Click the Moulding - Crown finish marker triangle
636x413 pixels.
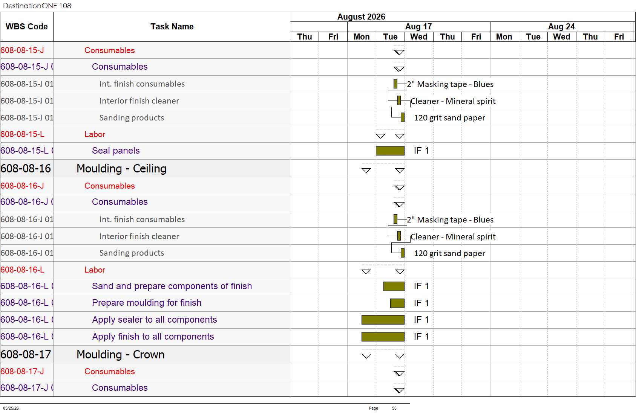click(400, 356)
